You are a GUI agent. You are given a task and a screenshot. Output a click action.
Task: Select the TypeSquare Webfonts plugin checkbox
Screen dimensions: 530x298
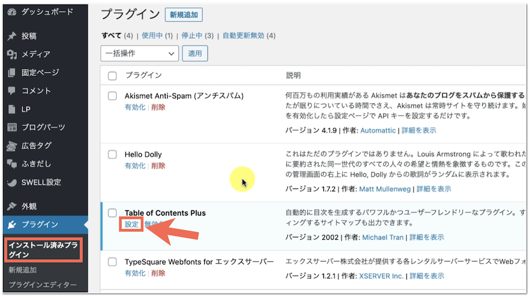(112, 261)
